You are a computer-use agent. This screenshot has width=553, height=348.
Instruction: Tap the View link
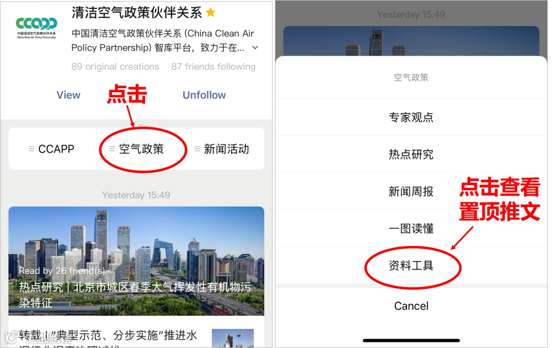[69, 95]
